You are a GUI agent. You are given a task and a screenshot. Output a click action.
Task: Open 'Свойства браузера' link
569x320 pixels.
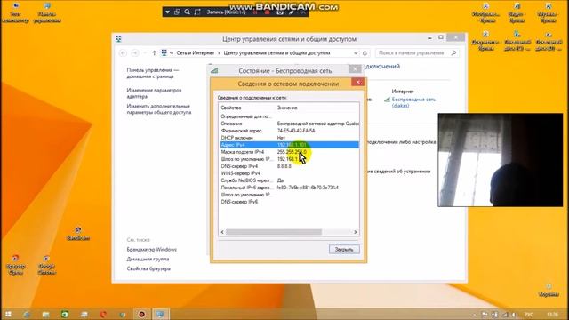click(148, 268)
